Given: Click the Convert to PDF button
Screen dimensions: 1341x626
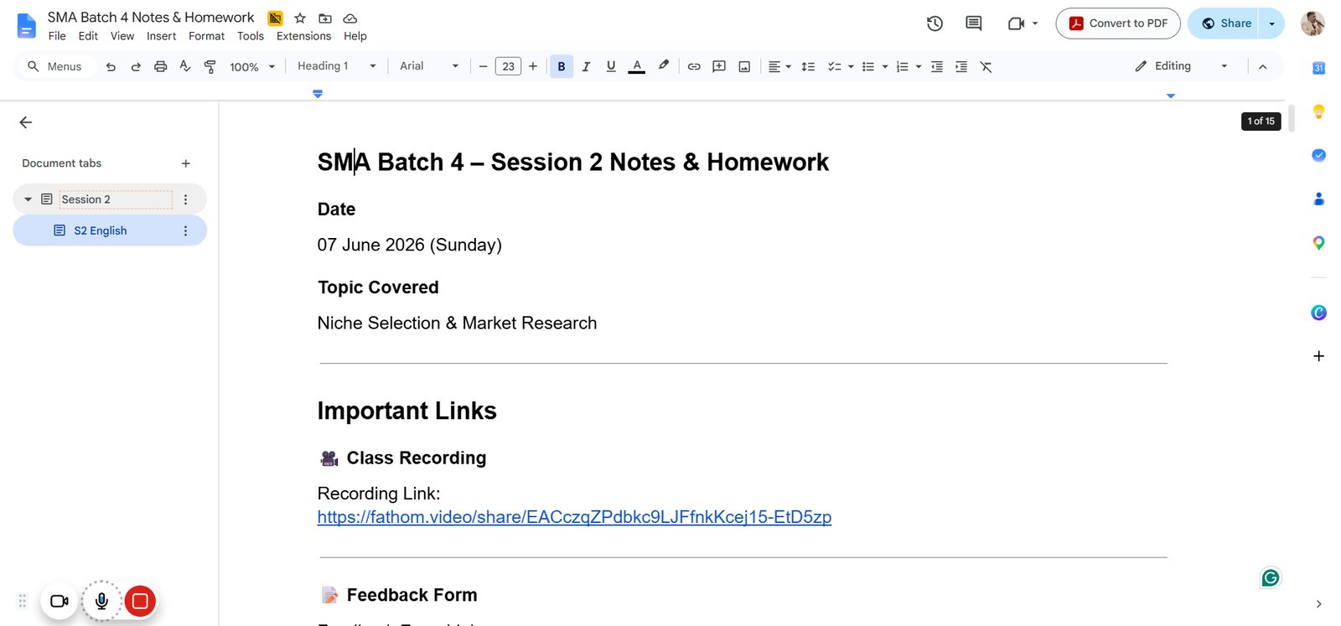Looking at the screenshot, I should [1118, 23].
